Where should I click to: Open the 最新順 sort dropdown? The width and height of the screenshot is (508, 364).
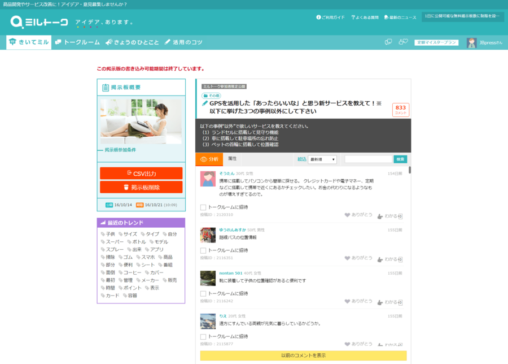(x=322, y=159)
